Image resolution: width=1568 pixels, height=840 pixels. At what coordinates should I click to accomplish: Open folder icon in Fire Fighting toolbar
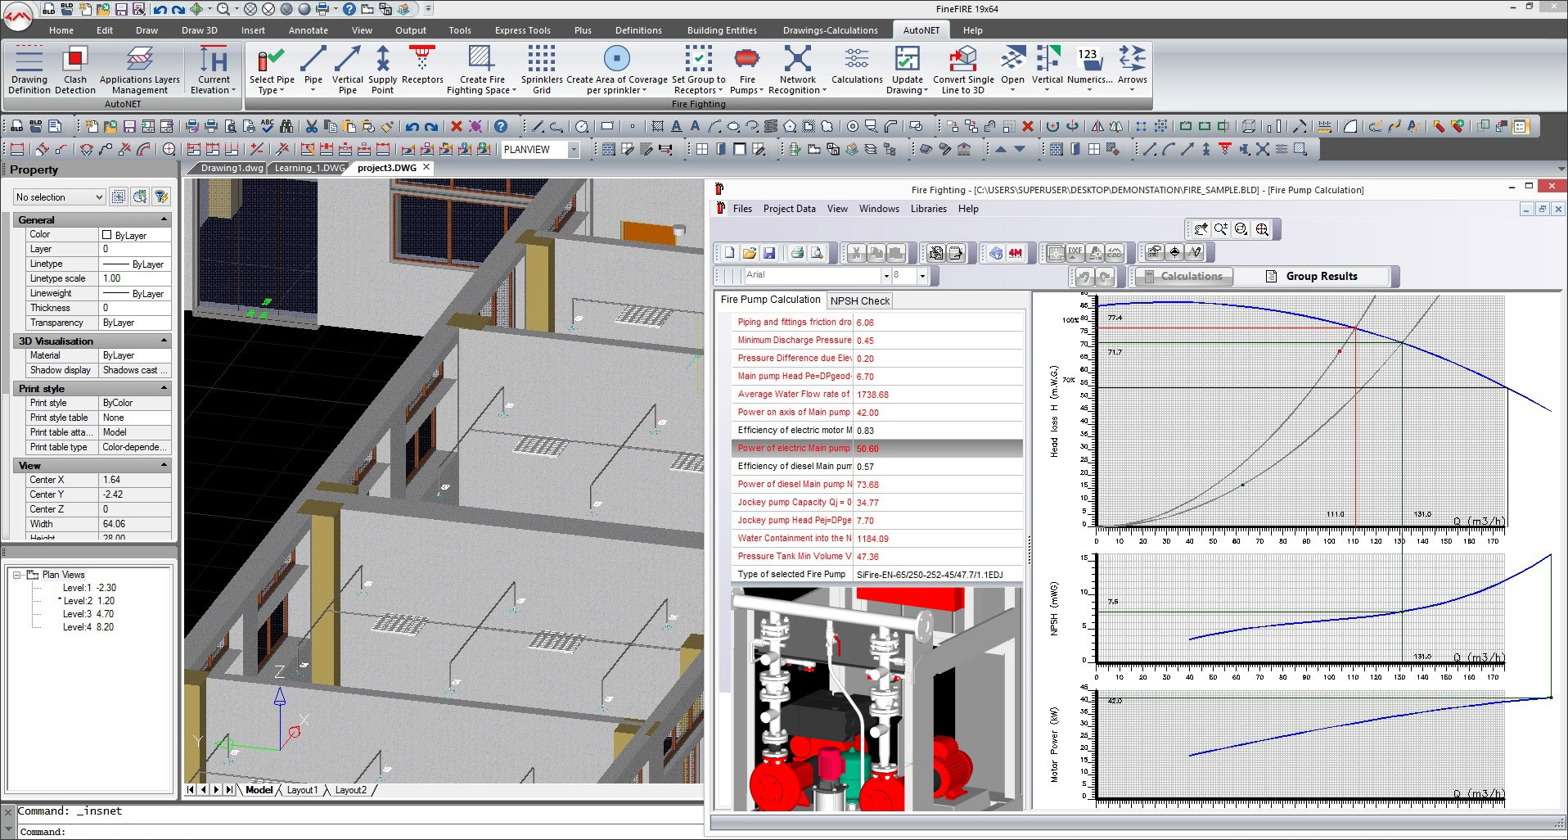click(749, 253)
